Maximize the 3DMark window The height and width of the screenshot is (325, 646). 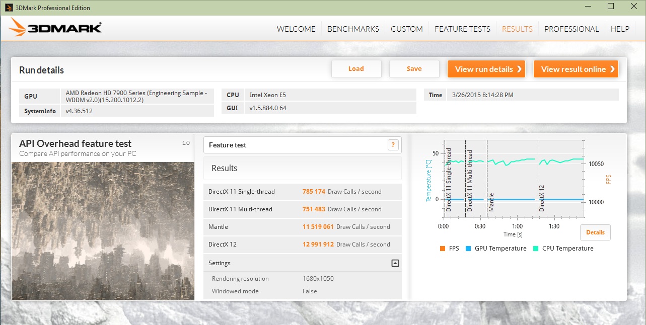pos(611,7)
